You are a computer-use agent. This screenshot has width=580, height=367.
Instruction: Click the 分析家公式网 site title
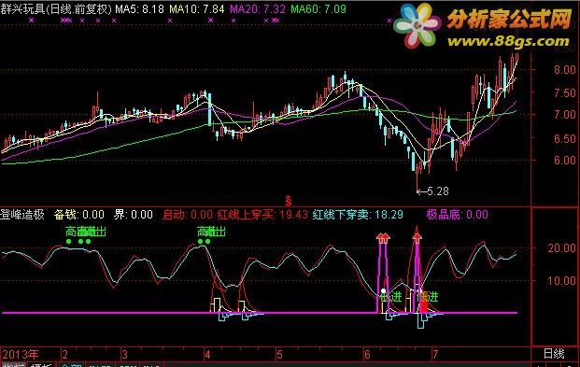tap(509, 20)
